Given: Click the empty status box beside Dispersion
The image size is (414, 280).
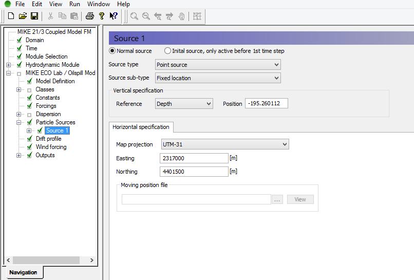Looking at the screenshot, I should [x=29, y=115].
